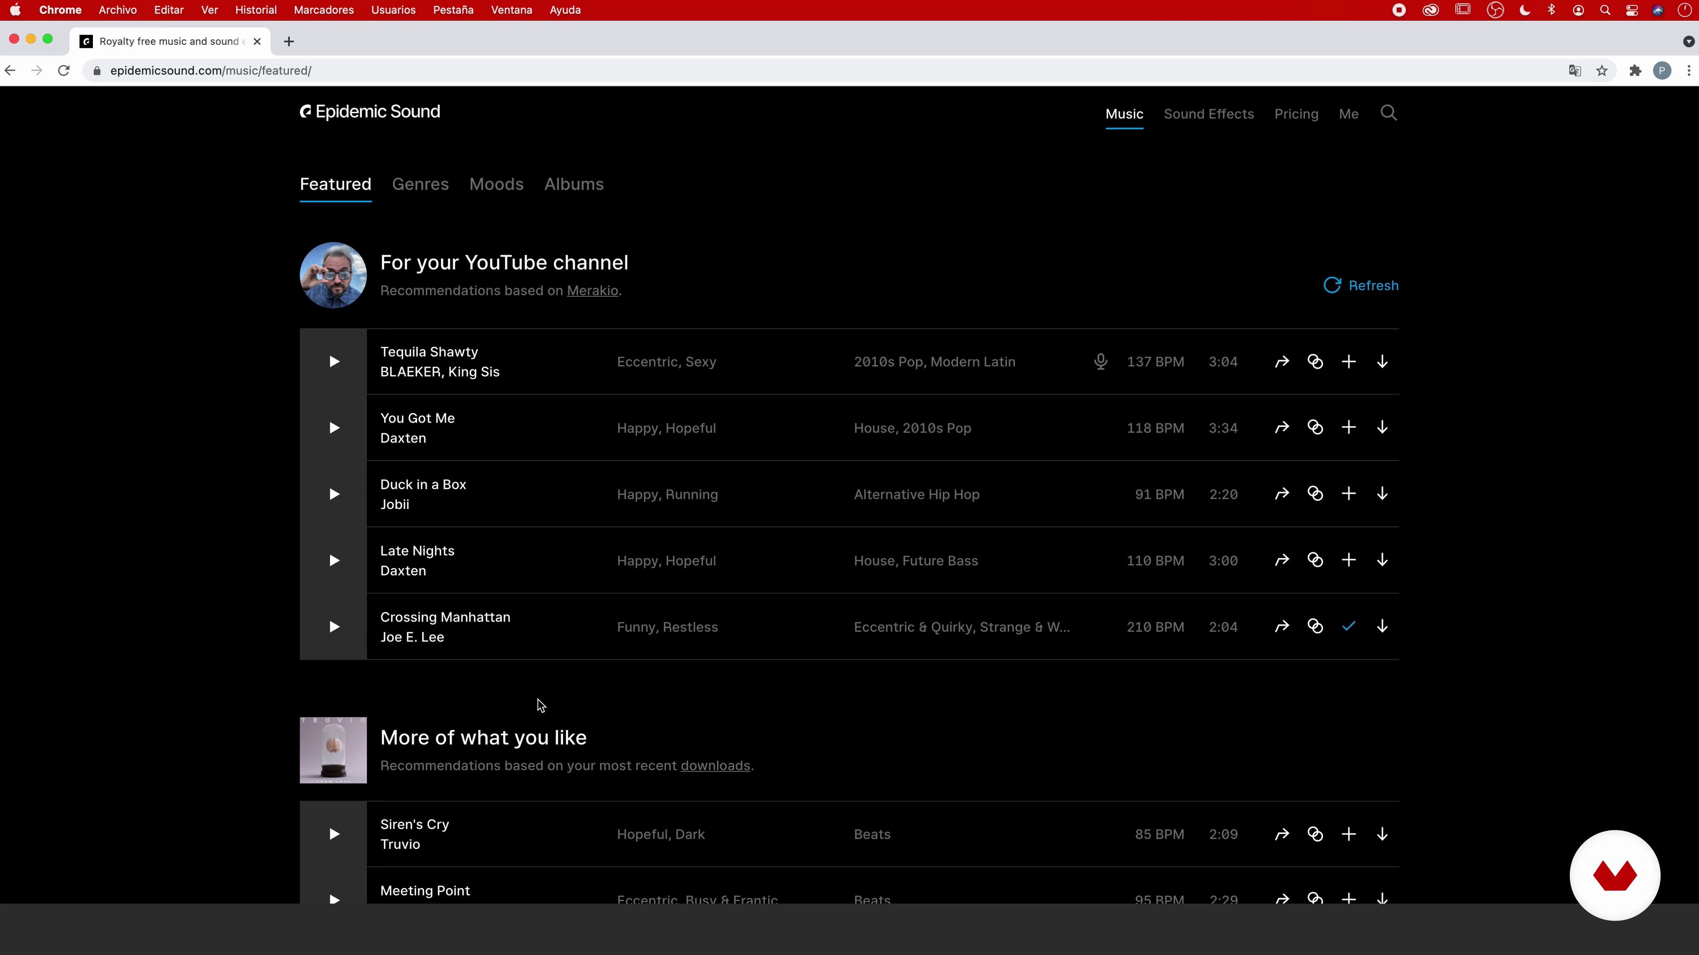The height and width of the screenshot is (955, 1699).
Task: Add Duck in a Box to a playlist
Action: click(x=1349, y=494)
